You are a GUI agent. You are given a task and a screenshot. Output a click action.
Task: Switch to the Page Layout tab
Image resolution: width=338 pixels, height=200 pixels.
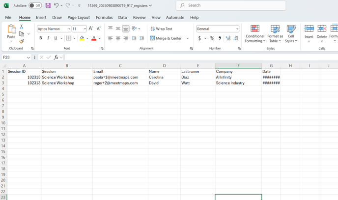pos(79,18)
